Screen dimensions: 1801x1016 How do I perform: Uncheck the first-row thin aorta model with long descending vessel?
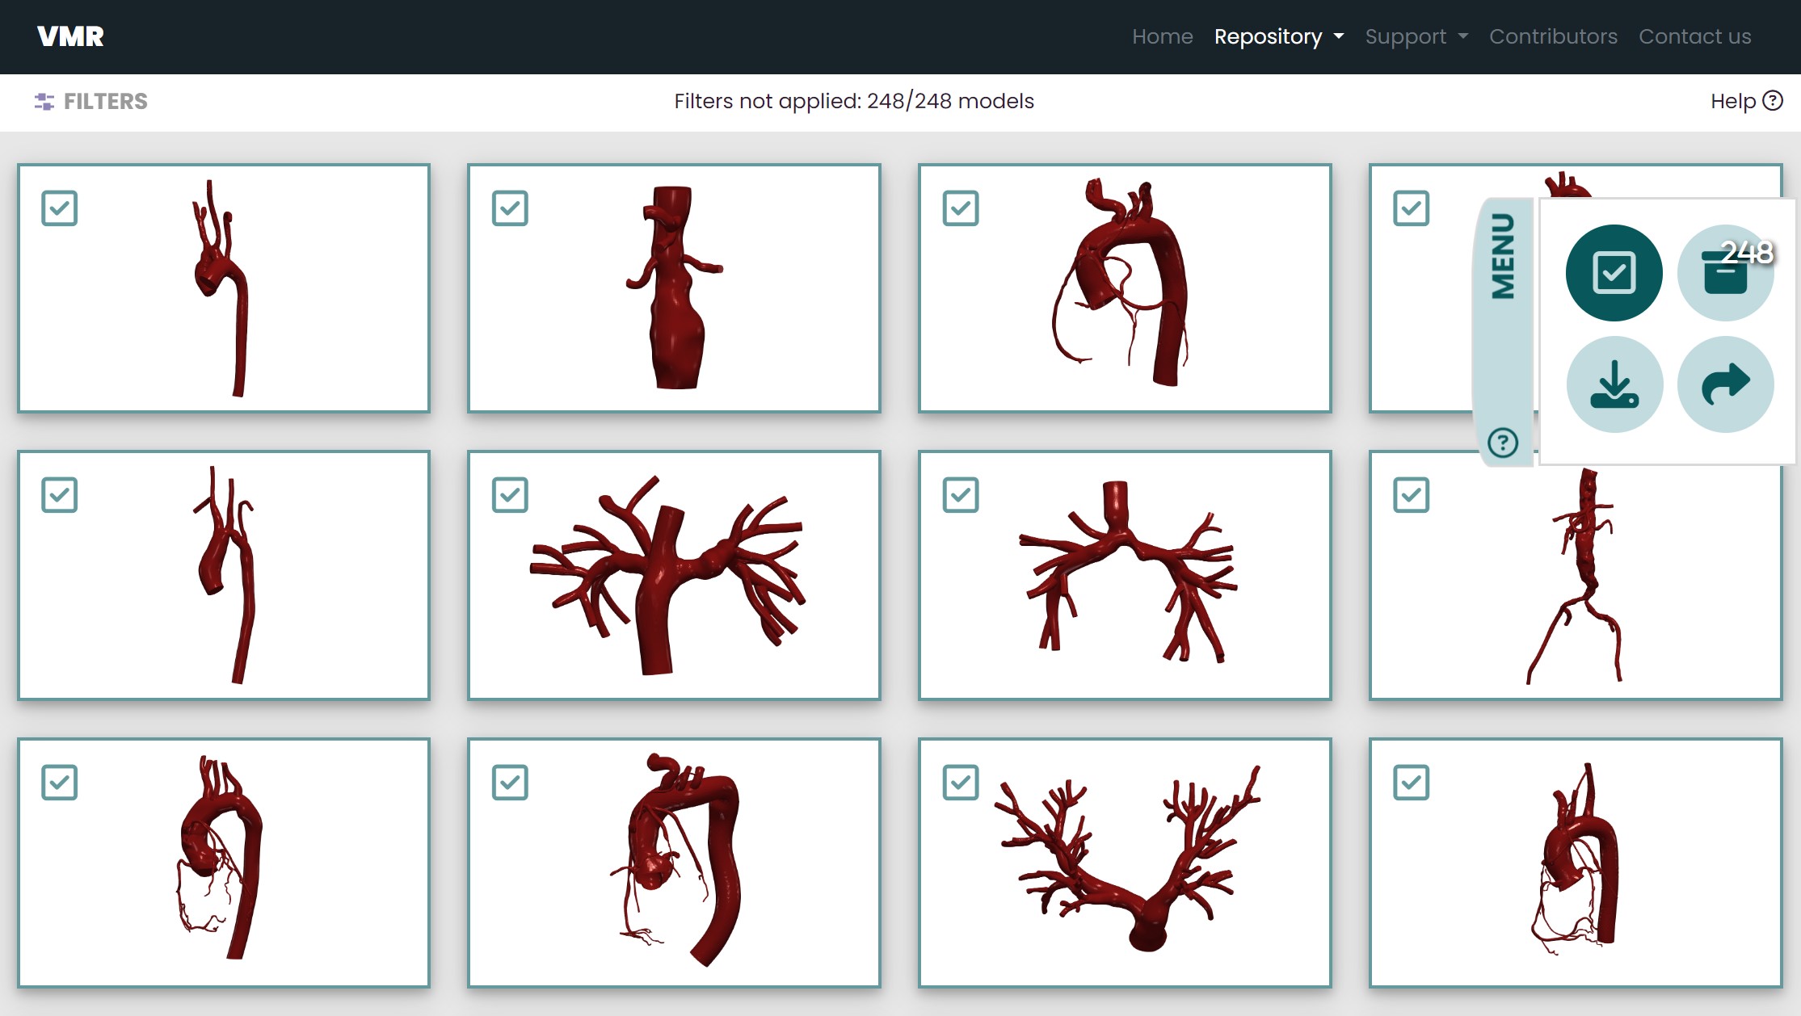60,208
